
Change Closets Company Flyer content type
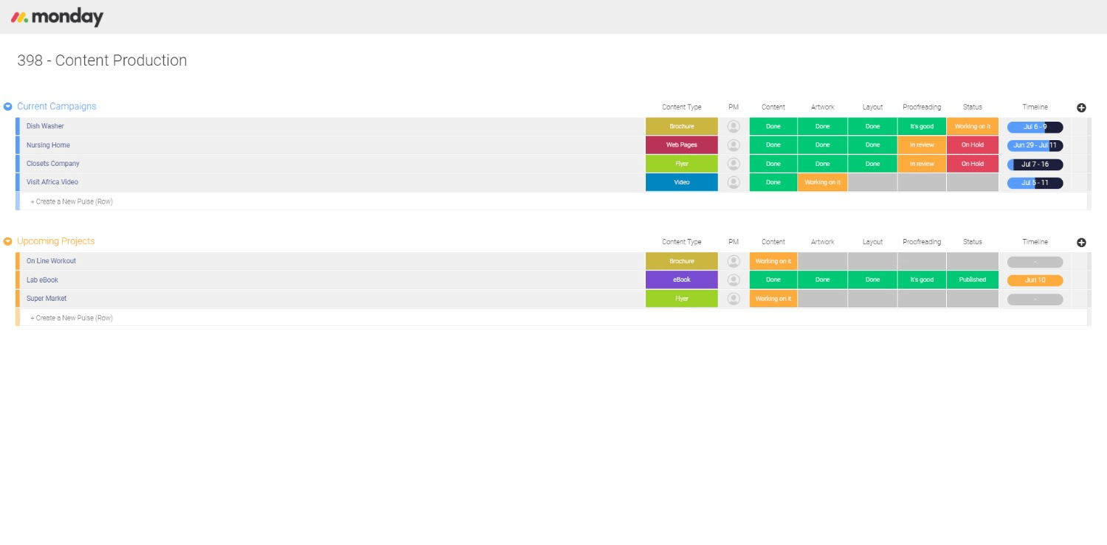(682, 164)
